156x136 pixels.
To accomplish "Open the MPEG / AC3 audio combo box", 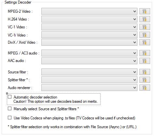I will pos(89,53).
